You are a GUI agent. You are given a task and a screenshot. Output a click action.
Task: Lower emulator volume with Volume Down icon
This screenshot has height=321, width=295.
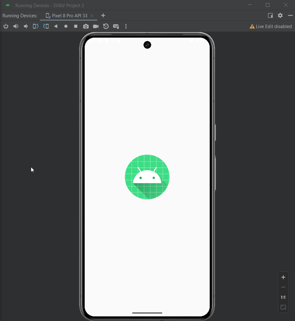(26, 26)
